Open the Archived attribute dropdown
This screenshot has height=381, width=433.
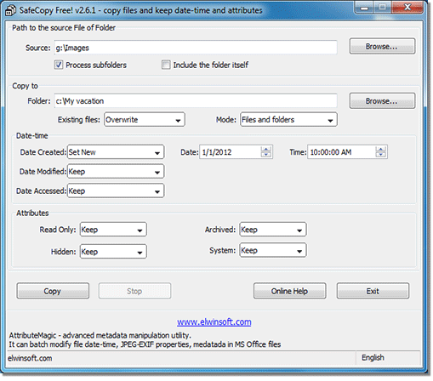click(273, 230)
